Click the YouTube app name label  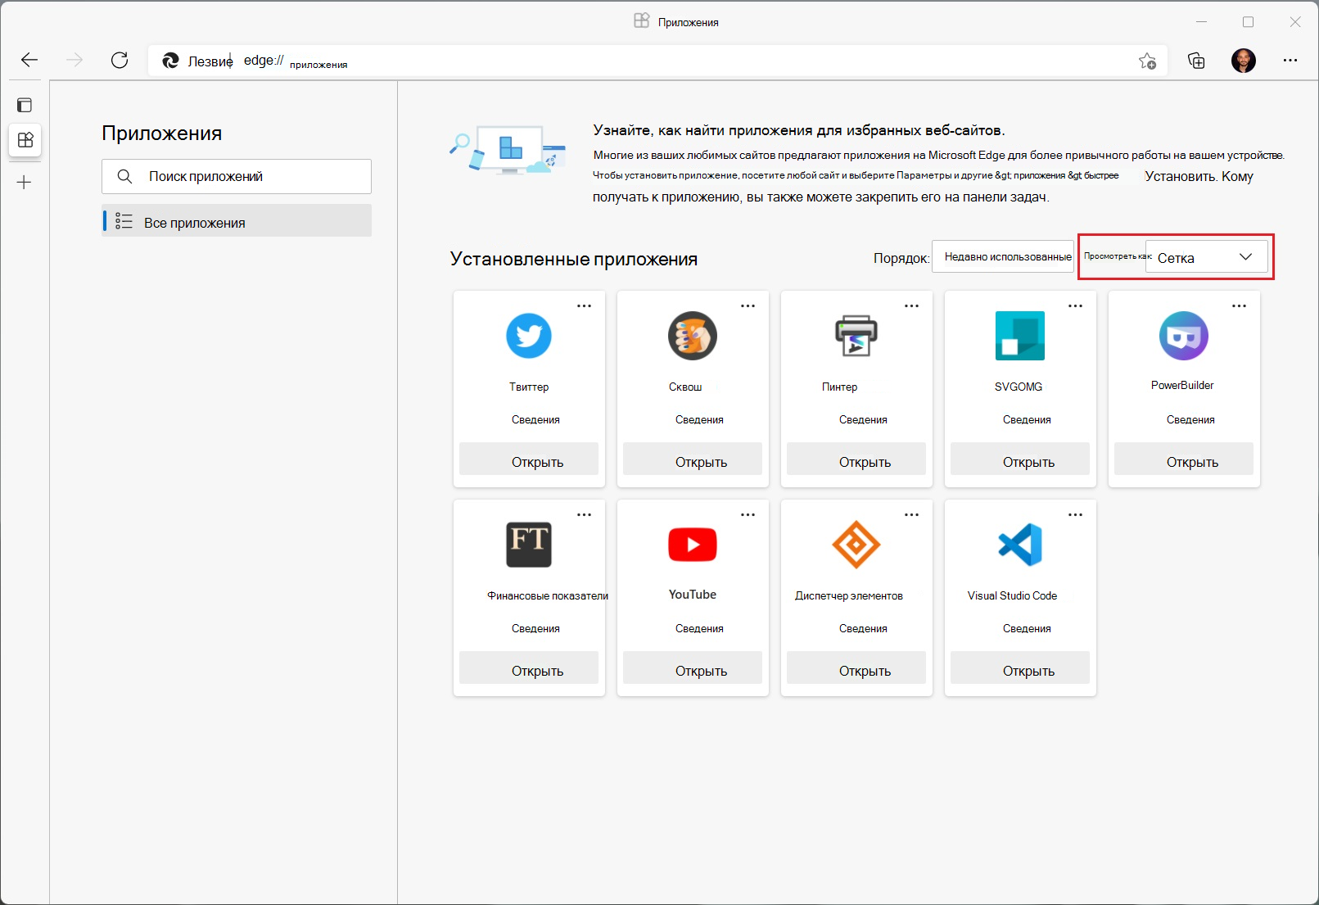[x=693, y=595]
